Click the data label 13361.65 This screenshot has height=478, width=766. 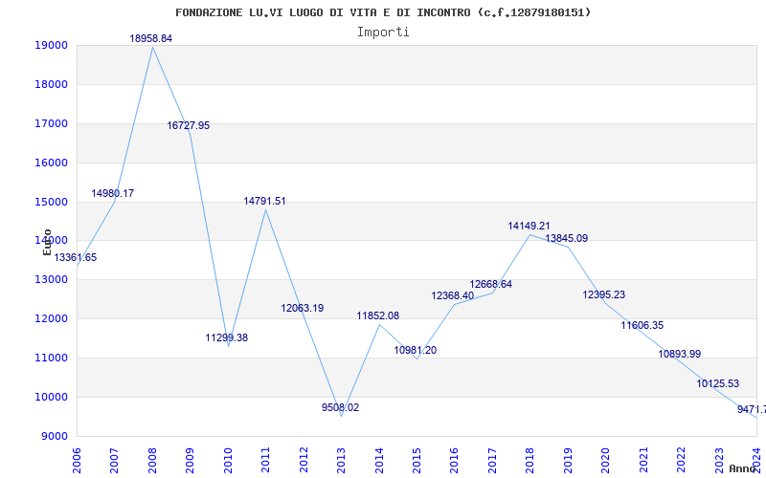click(76, 257)
